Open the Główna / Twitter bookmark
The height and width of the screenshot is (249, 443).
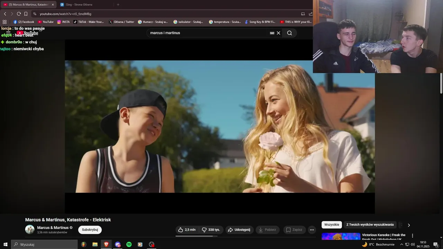[121, 22]
